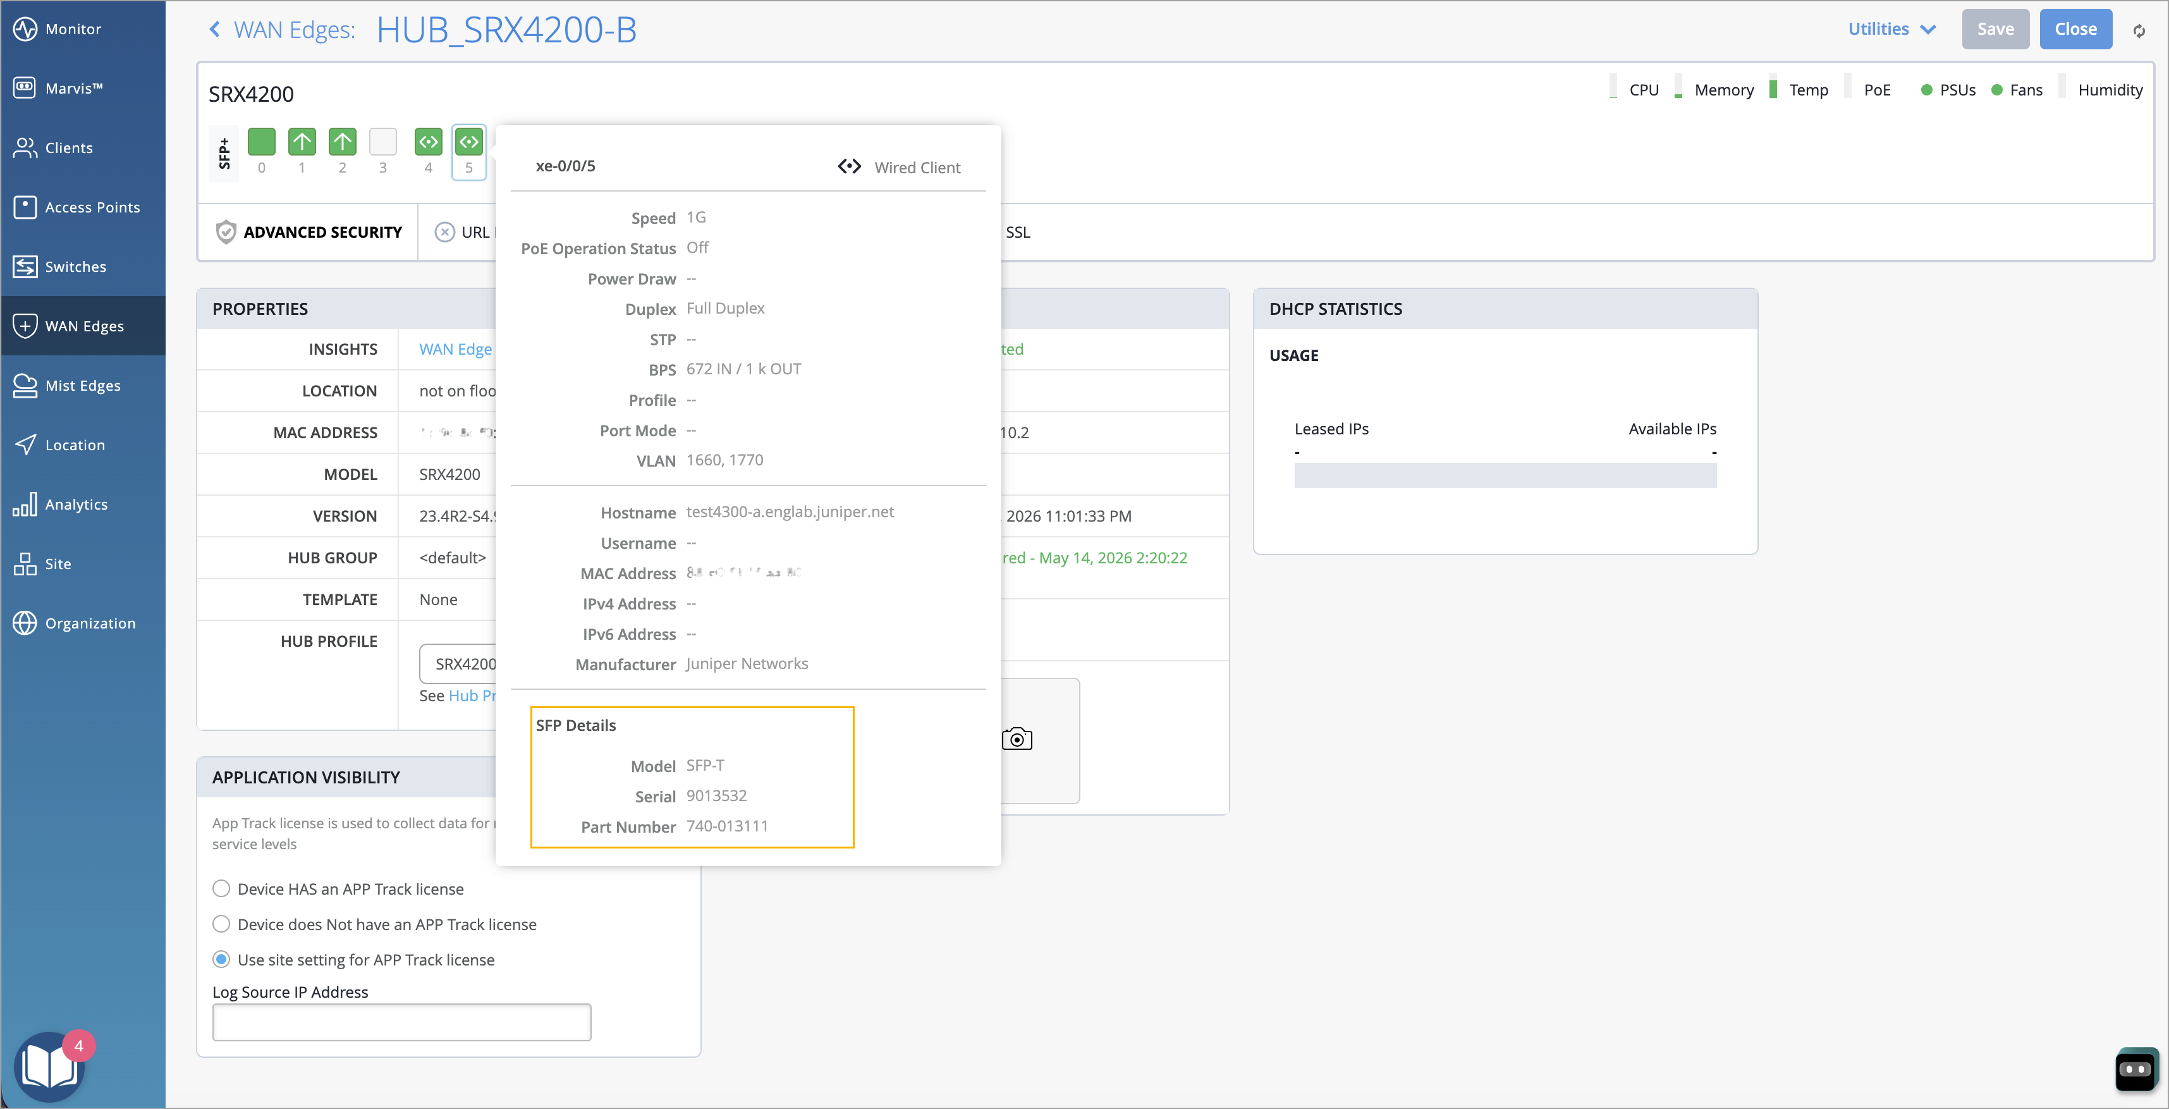Screen dimensions: 2169x1109
Task: Open Organization in sidebar
Action: pos(83,623)
